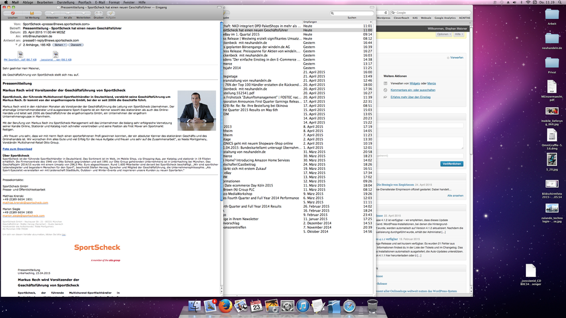Click Foto zum Download link

point(17,149)
